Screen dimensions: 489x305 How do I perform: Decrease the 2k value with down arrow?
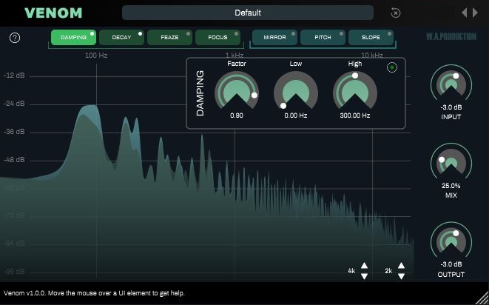(x=401, y=276)
